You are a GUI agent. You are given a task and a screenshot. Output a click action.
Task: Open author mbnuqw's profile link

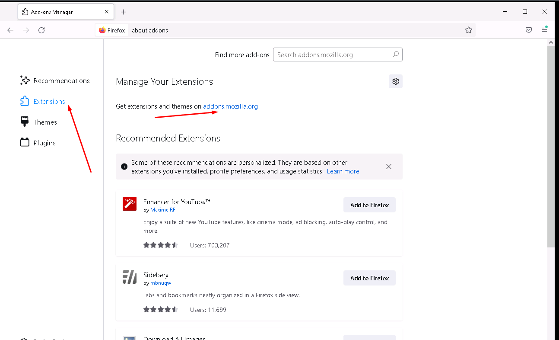tap(161, 283)
